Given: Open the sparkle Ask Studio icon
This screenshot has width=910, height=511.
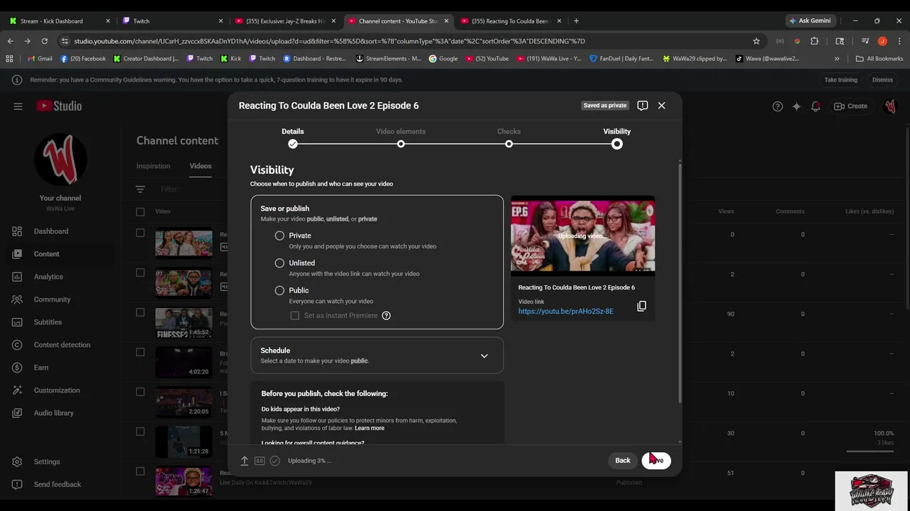Looking at the screenshot, I should click(797, 106).
